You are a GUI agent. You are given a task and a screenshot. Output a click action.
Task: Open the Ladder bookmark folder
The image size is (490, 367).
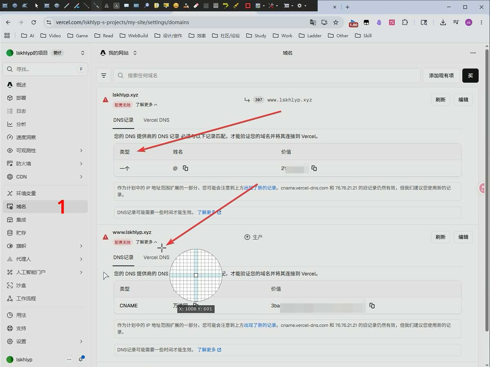310,35
